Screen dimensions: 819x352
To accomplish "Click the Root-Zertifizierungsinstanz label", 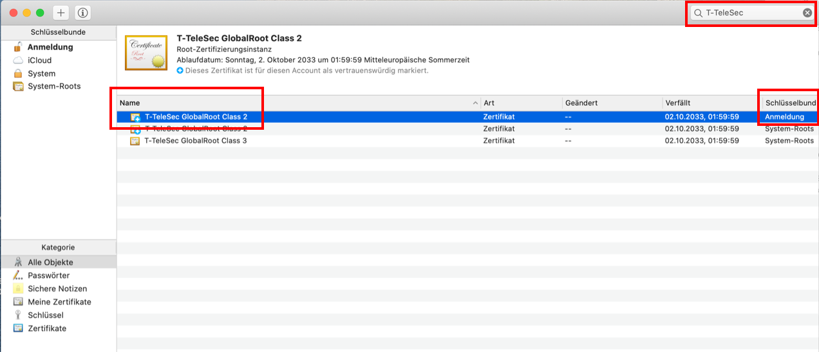I will [224, 49].
